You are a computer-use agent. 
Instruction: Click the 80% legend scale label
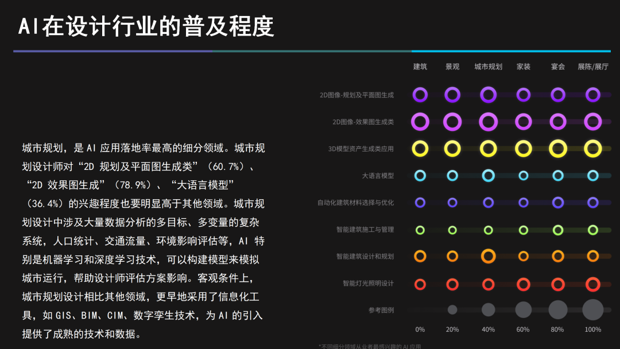point(557,329)
